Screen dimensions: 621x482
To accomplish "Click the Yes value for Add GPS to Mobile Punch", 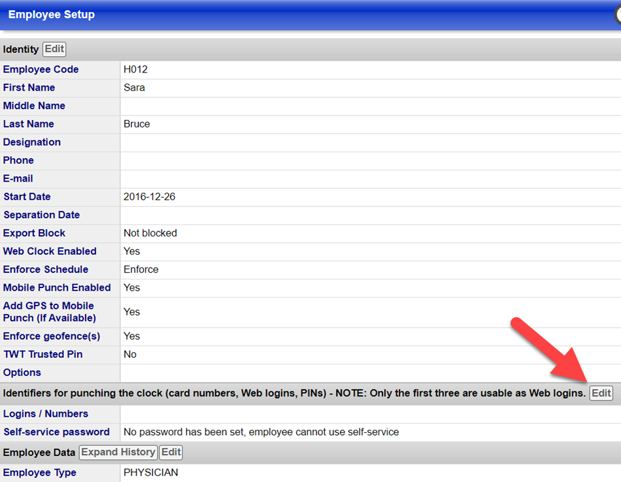I will tap(132, 312).
